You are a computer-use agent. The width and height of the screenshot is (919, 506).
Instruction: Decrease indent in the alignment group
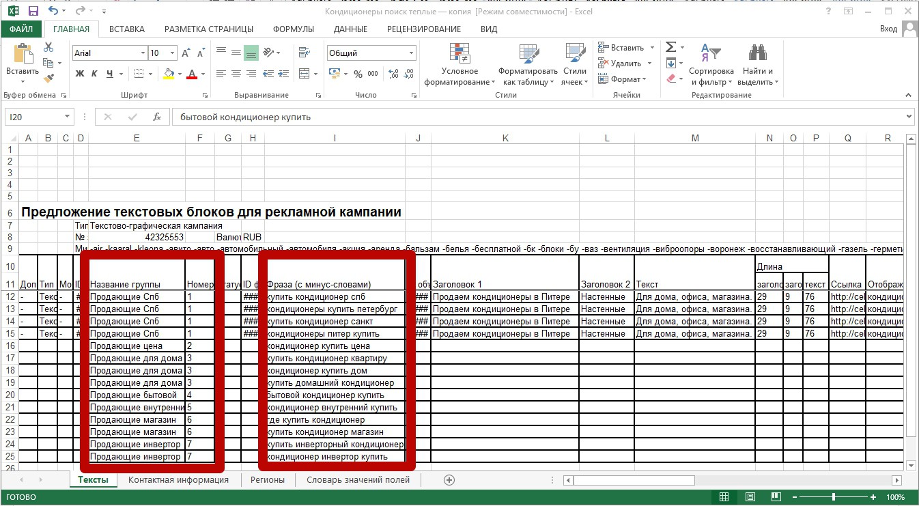tap(269, 74)
